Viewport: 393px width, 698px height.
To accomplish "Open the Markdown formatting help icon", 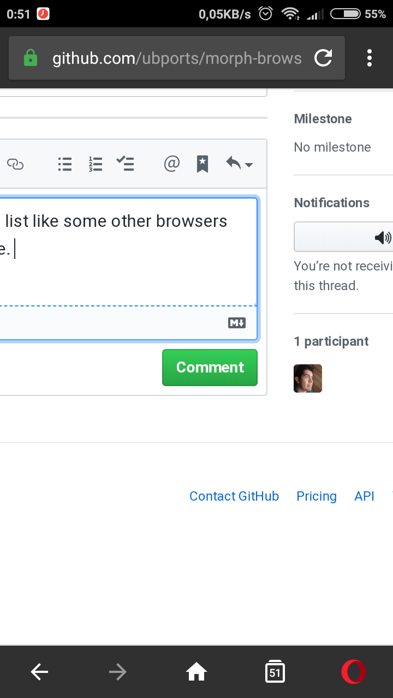I will 236,323.
